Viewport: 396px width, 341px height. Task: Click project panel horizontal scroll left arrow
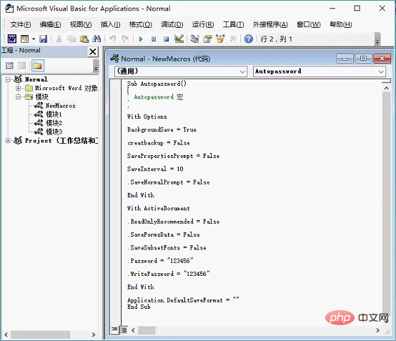click(x=6, y=335)
